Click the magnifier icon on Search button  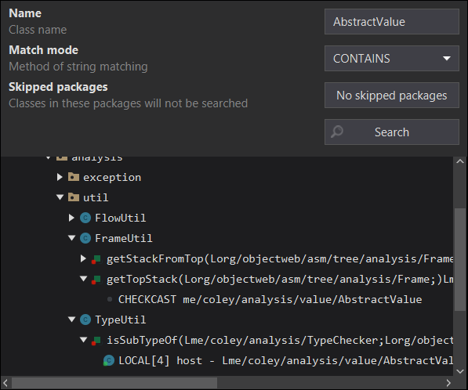337,132
